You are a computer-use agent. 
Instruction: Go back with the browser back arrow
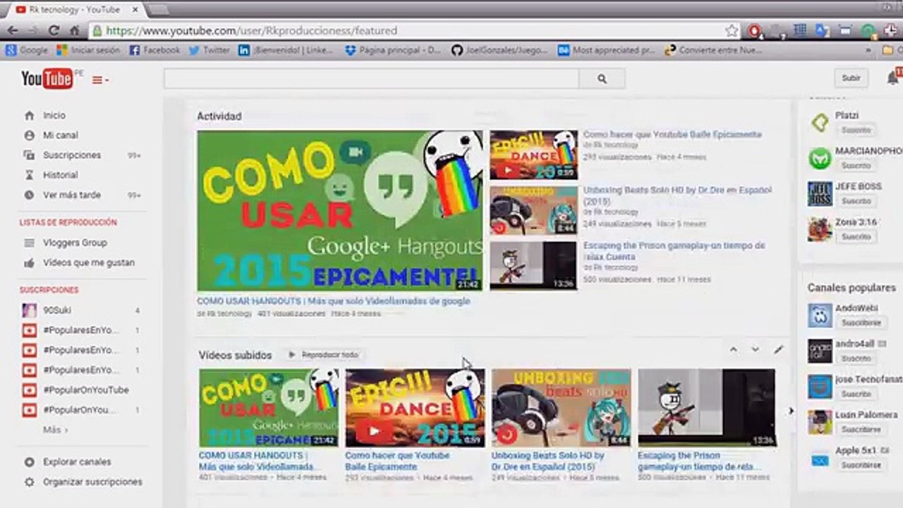coord(12,31)
